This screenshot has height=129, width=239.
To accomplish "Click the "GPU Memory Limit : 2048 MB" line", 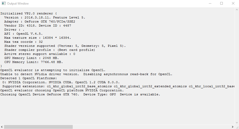I will pos(31,58).
